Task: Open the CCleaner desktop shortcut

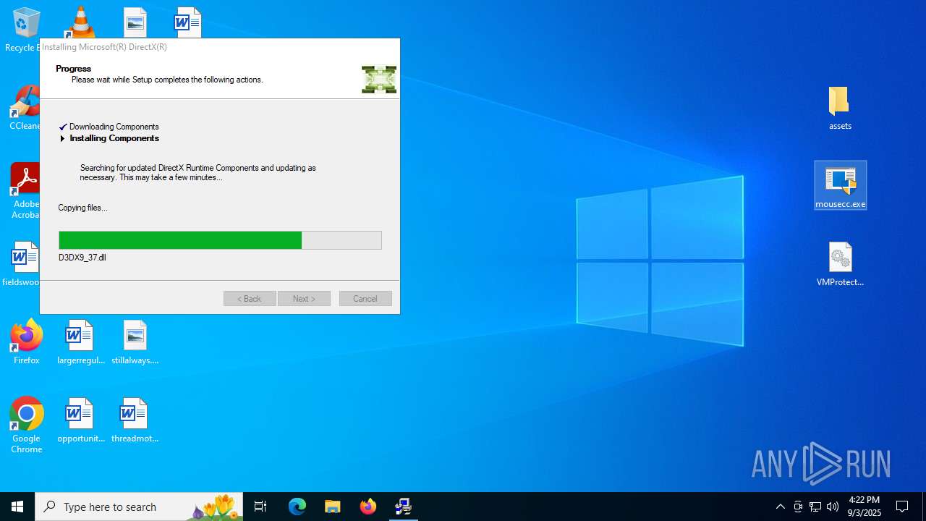Action: pos(26,107)
